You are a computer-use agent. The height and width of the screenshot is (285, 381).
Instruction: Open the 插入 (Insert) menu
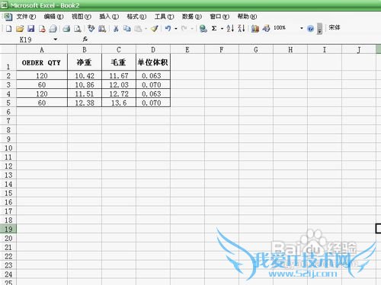tap(109, 17)
